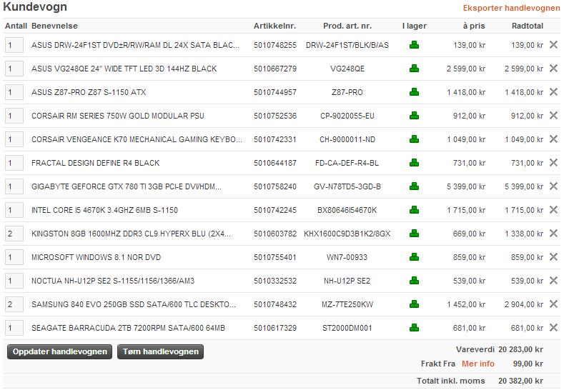The width and height of the screenshot is (569, 390).
Task: Click stock icon for ASUS DRW-24F1ST
Action: point(414,45)
